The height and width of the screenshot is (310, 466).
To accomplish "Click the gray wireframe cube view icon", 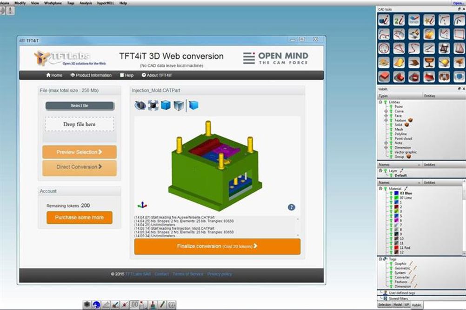I will 179,105.
